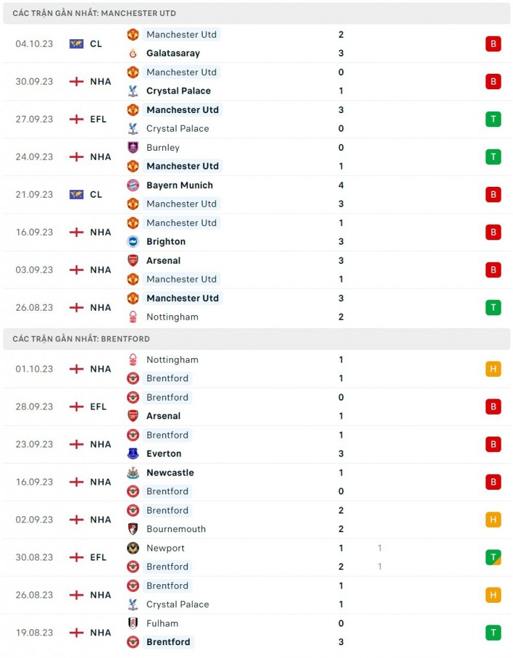Click the CL flag icon for 04.10.23
This screenshot has height=658, width=513.
tap(76, 44)
